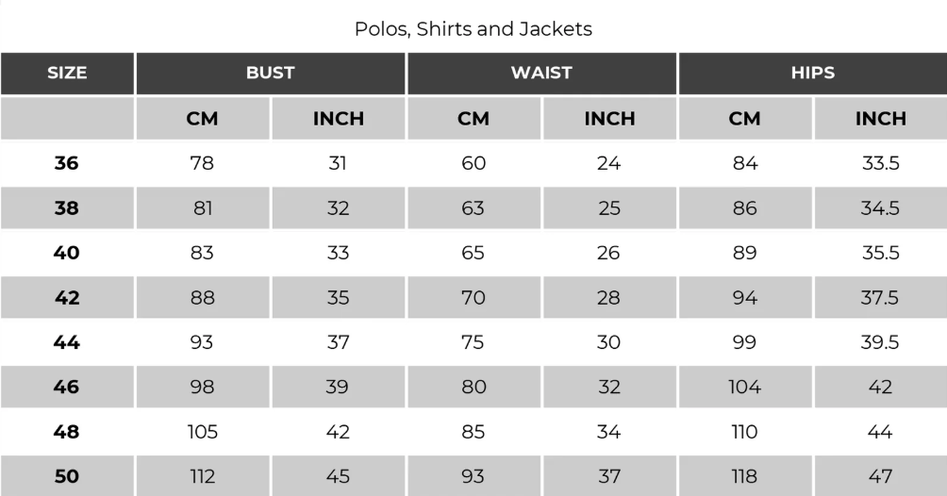Click the "Polos, Shirts and Jackets" title
947x496 pixels.
point(473,29)
